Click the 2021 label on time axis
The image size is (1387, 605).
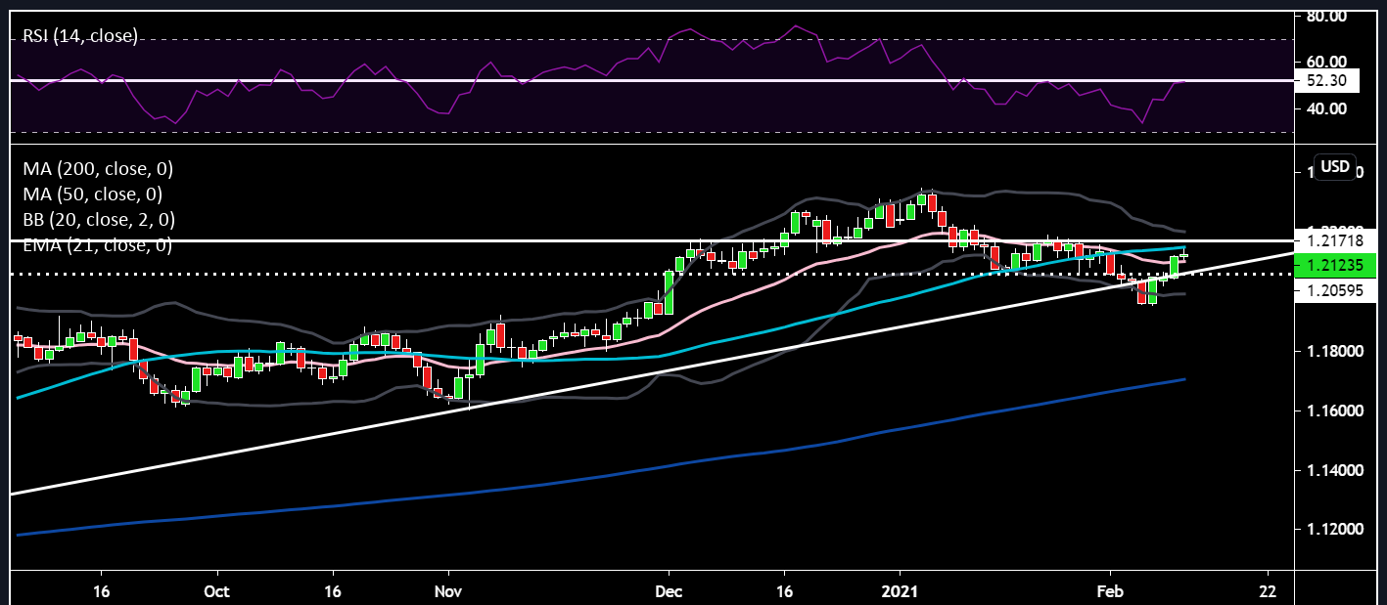899,590
